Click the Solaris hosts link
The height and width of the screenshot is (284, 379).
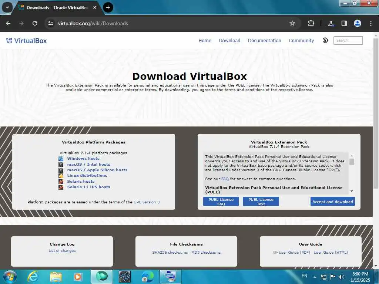click(x=81, y=181)
